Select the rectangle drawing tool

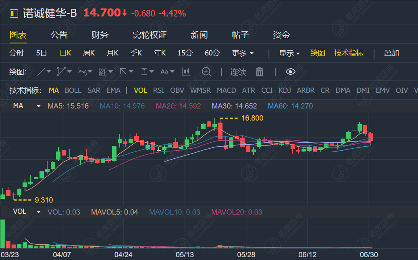pos(102,71)
